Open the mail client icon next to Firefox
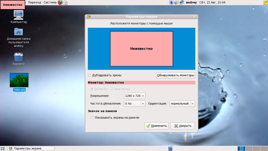The width and height of the screenshot is (268, 151). 65,3
